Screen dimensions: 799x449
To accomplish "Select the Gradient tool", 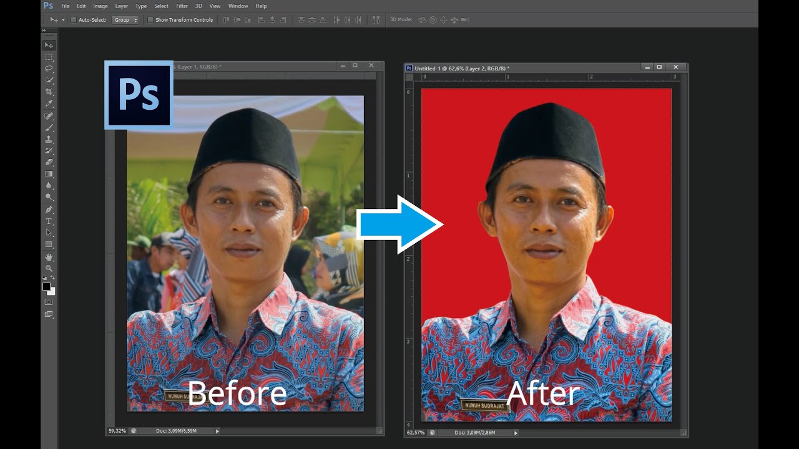I will (x=49, y=174).
